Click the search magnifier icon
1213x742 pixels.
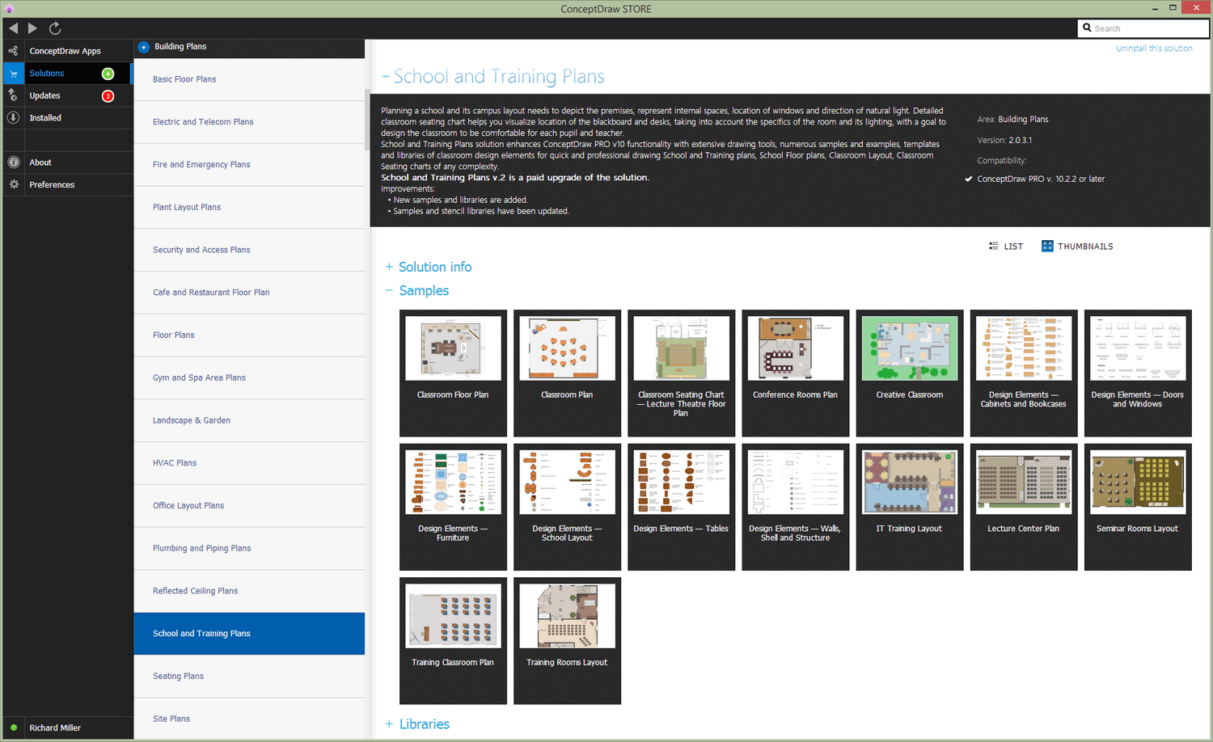pos(1087,28)
